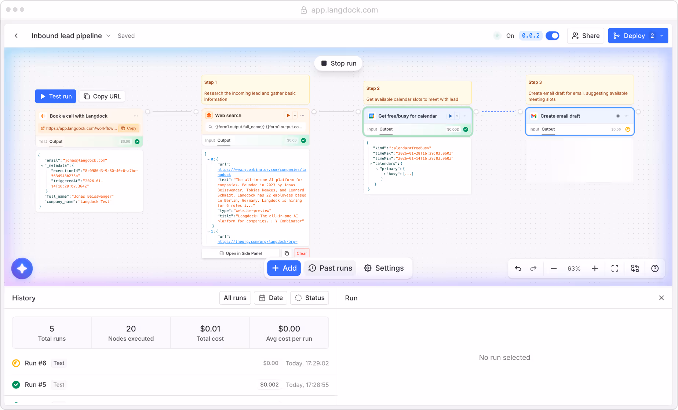Toggle the workflow On switch

tap(552, 36)
